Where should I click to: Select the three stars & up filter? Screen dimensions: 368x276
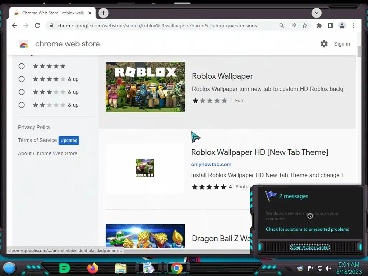22,92
